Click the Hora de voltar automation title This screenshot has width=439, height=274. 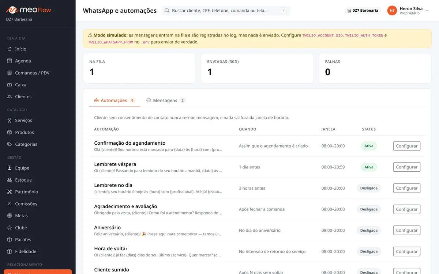(x=111, y=248)
